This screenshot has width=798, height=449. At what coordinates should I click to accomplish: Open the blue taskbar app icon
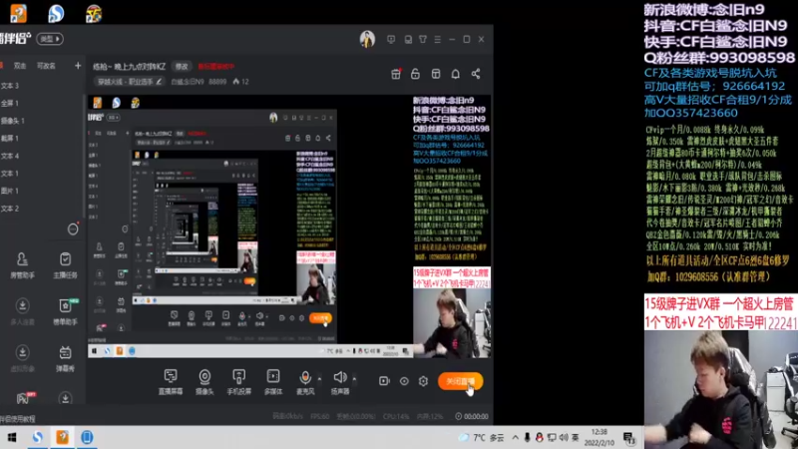click(87, 437)
